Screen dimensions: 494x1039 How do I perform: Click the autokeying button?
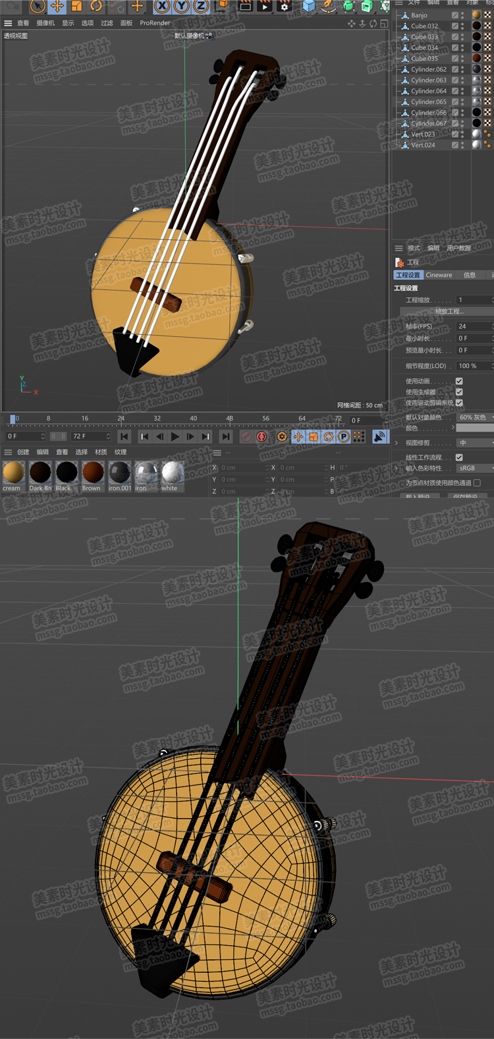coord(261,436)
